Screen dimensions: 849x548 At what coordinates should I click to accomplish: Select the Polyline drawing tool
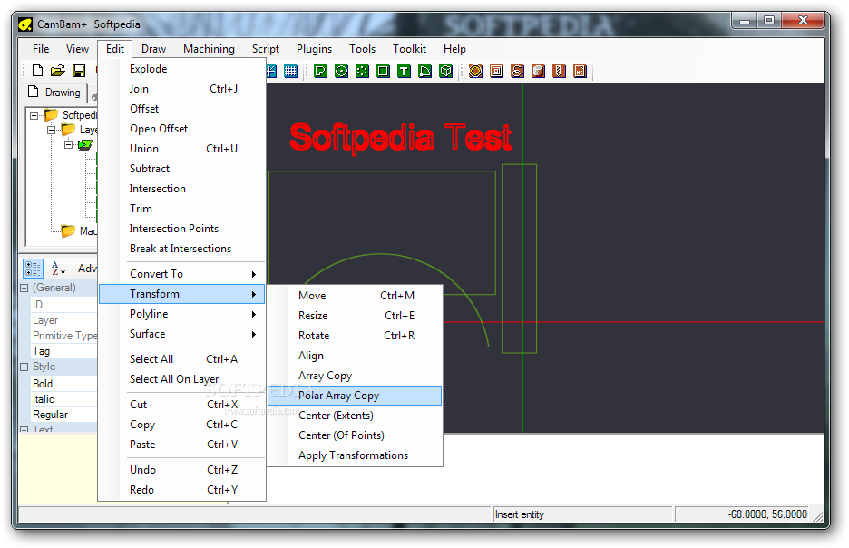320,71
